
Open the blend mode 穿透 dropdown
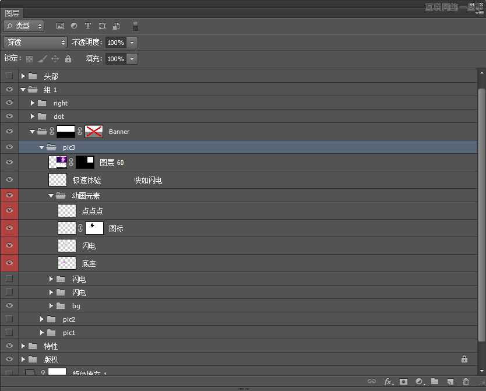pos(35,43)
